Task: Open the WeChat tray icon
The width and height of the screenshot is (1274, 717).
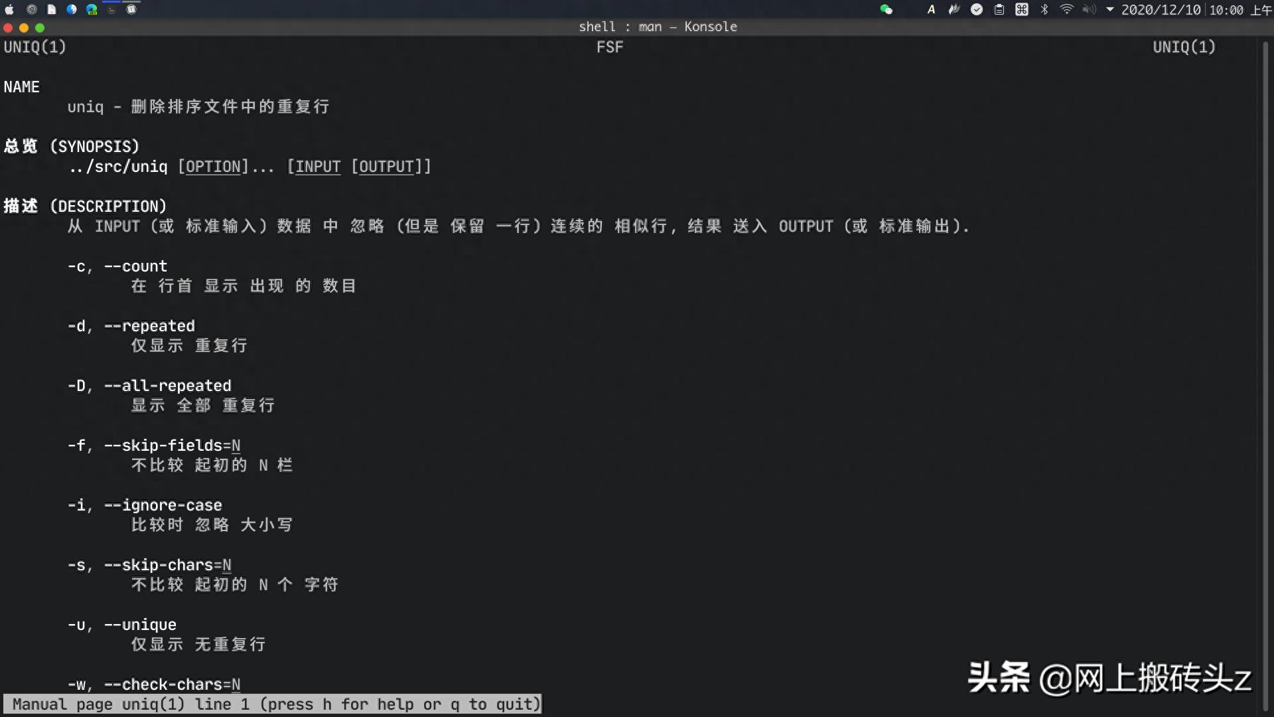Action: (x=886, y=9)
